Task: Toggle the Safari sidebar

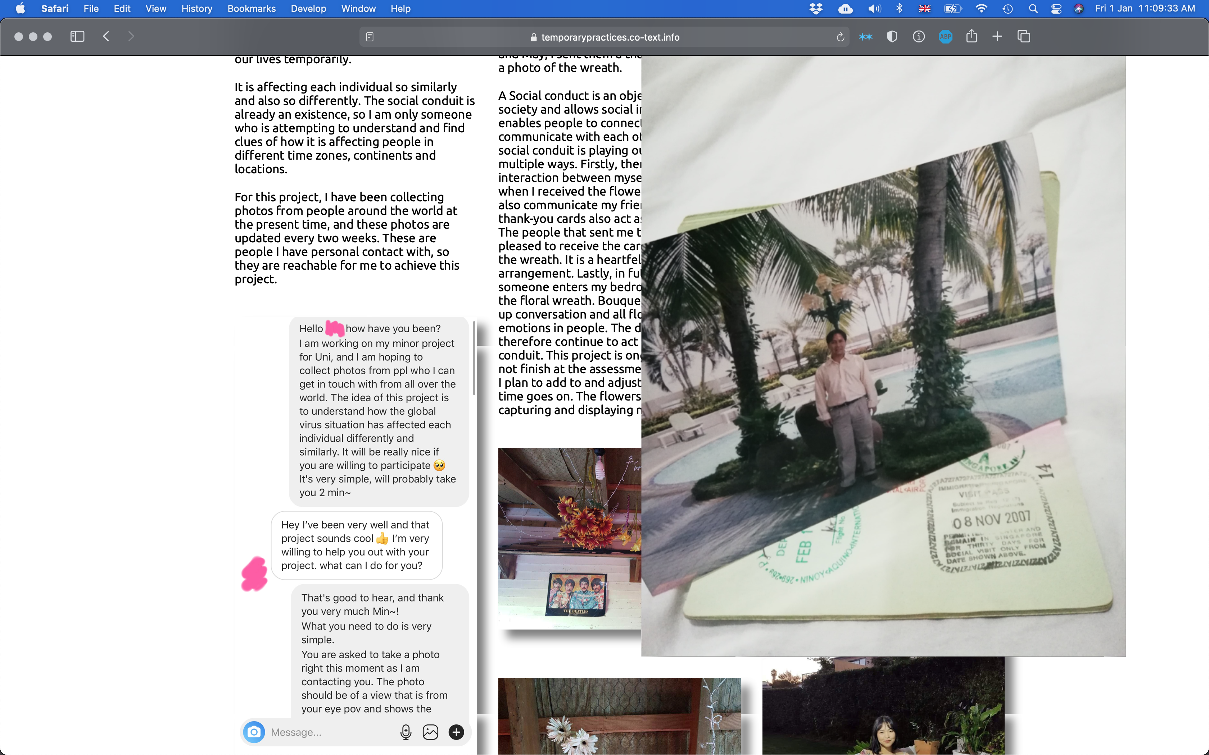Action: [x=77, y=36]
